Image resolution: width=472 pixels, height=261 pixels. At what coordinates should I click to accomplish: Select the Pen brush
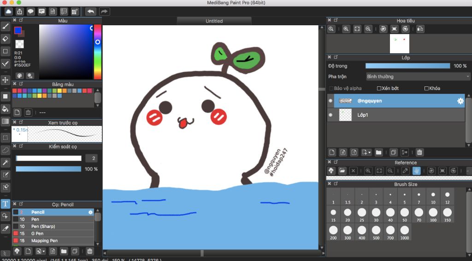click(x=53, y=219)
